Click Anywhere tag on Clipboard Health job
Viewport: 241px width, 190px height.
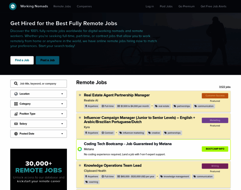coord(92,176)
